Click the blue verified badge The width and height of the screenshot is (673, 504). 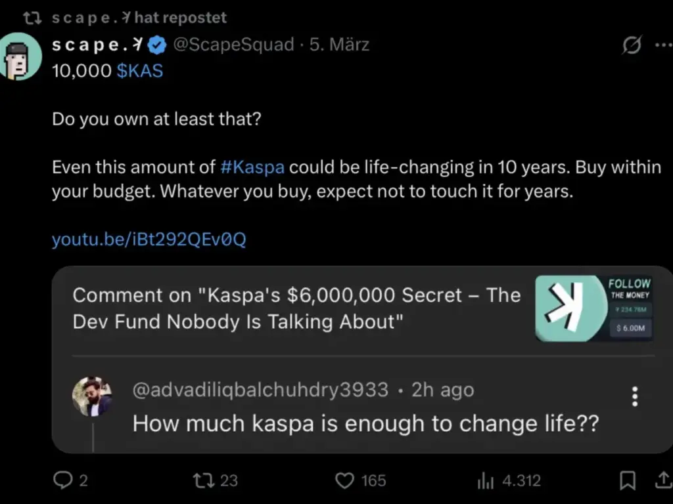click(x=155, y=45)
